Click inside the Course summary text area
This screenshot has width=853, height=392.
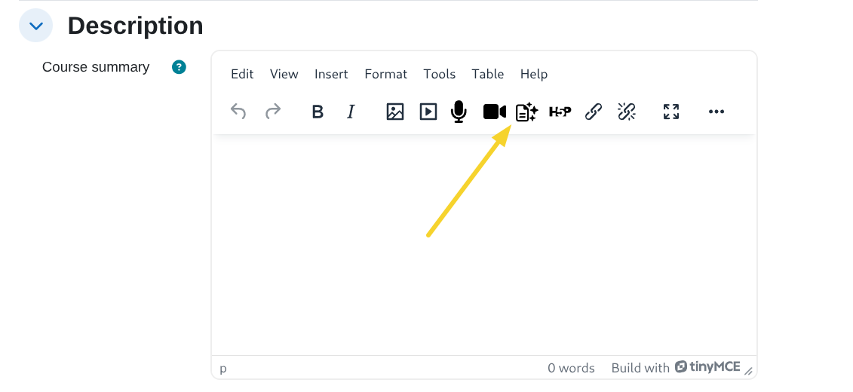(484, 245)
